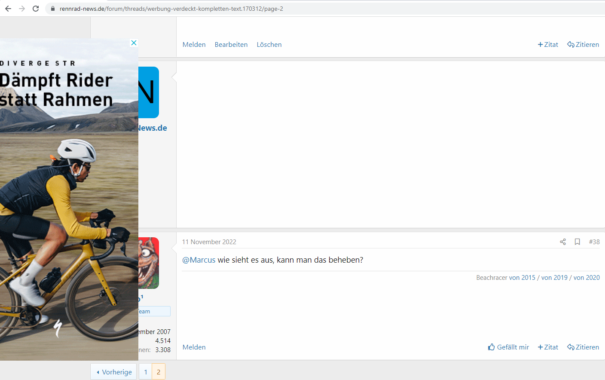The image size is (605, 380).
Task: Reload the page with the refresh icon
Action: click(36, 9)
